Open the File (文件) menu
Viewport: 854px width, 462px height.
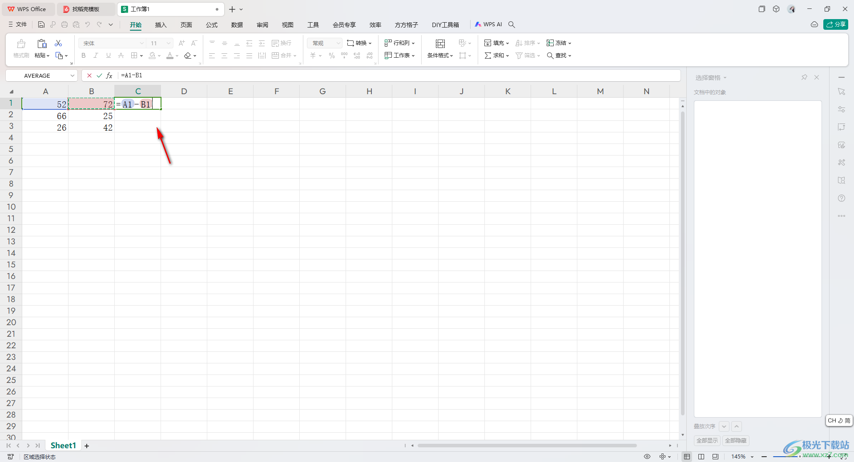click(18, 24)
